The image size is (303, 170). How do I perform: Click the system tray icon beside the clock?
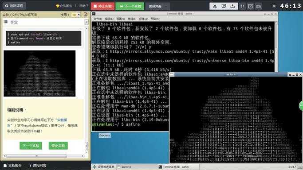300,167
